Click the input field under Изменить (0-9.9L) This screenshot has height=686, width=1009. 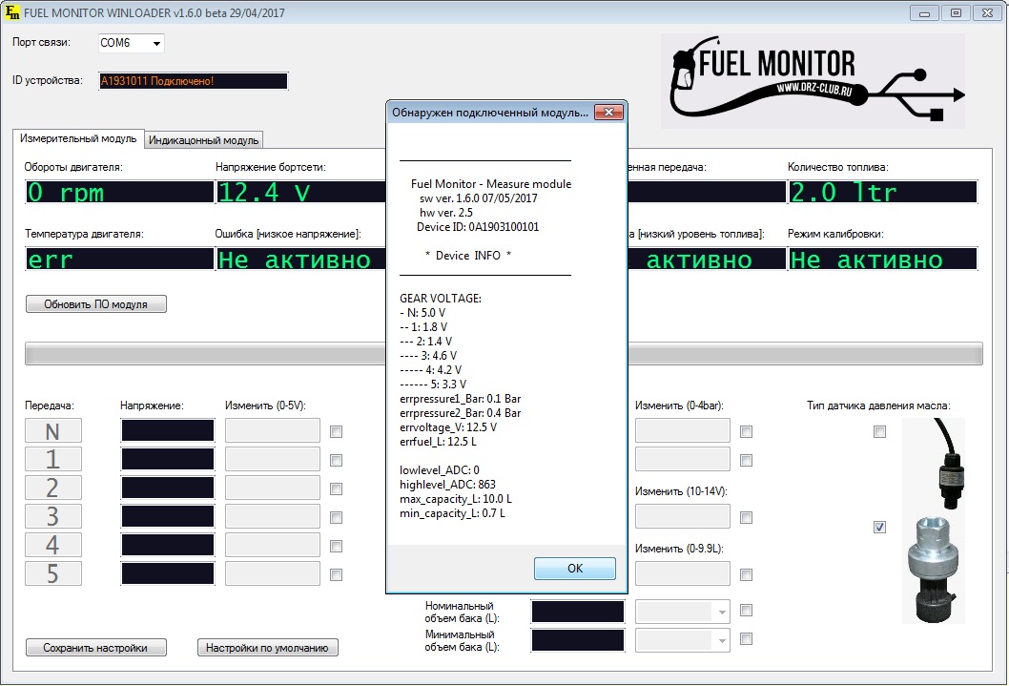683,573
